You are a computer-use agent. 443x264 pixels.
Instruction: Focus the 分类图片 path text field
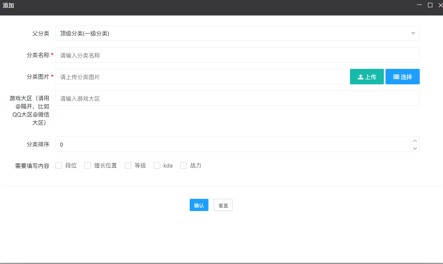[202, 77]
